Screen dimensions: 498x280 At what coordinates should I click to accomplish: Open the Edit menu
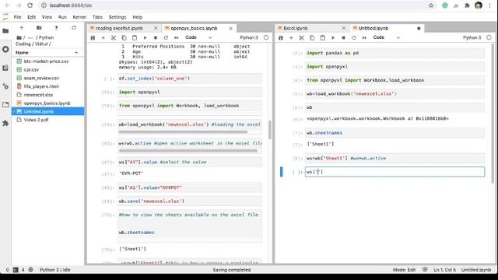coord(31,17)
